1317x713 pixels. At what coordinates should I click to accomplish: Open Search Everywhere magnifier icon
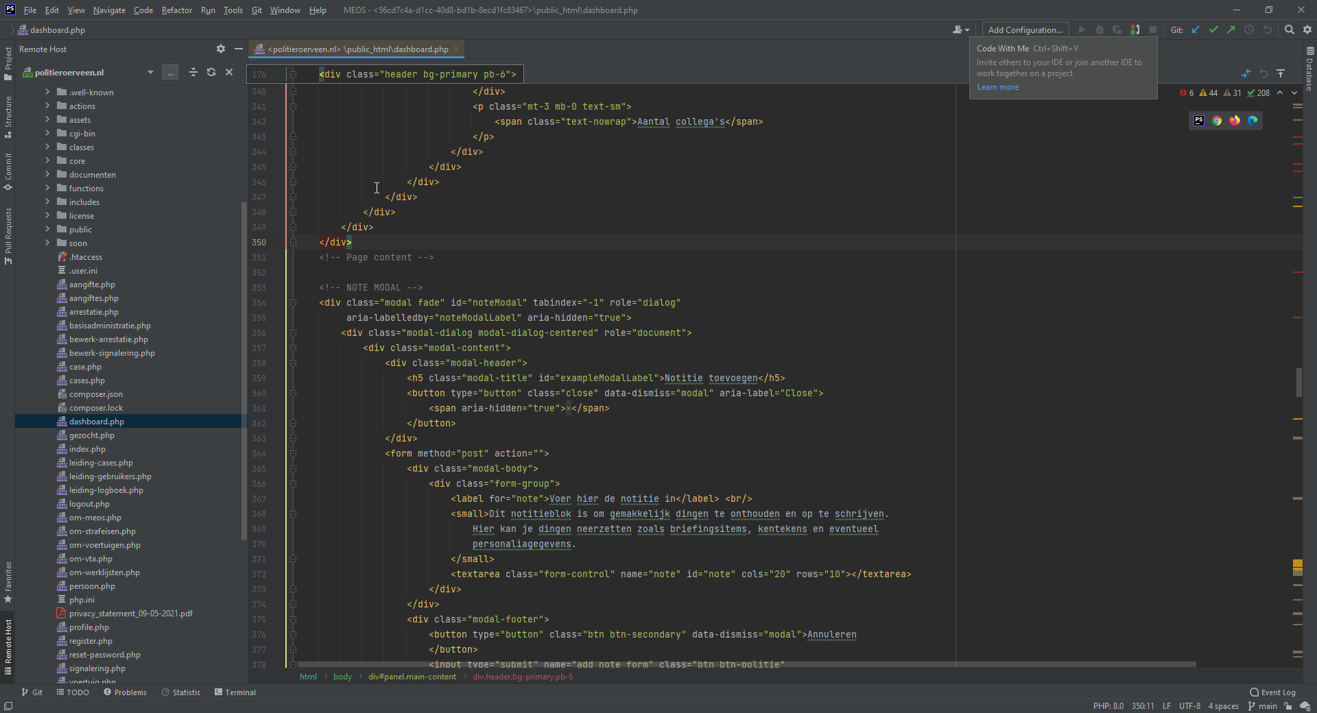coord(1290,29)
